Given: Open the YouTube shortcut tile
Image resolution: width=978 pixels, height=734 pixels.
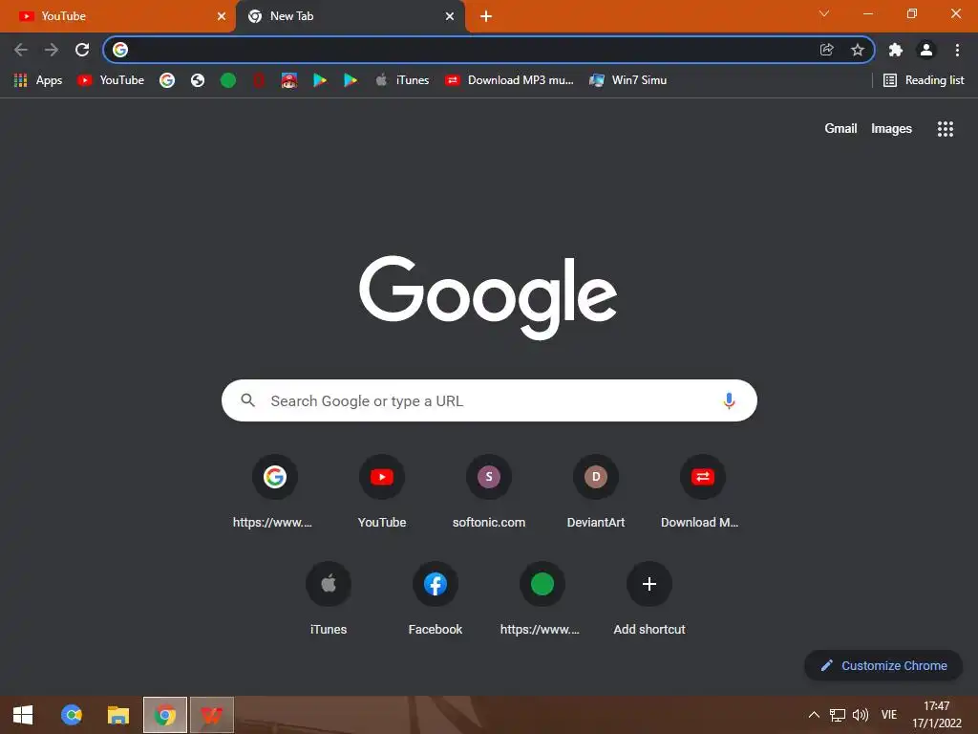Looking at the screenshot, I should coord(382,493).
